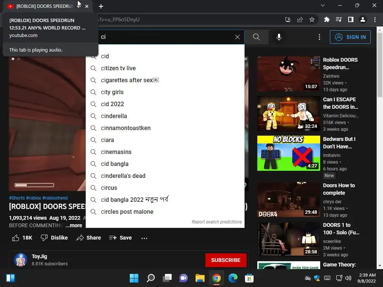
Task: Pick the 'cinemasins' suggestion
Action: click(x=165, y=152)
